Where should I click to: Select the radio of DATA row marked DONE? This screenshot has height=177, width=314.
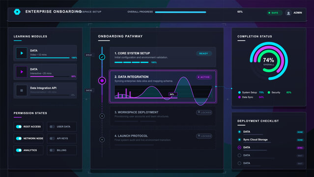click(239, 132)
